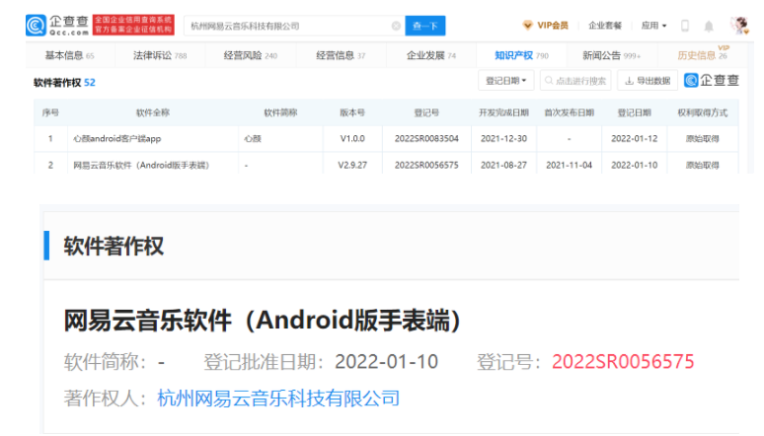Open the 企业套餐 link

coord(605,26)
